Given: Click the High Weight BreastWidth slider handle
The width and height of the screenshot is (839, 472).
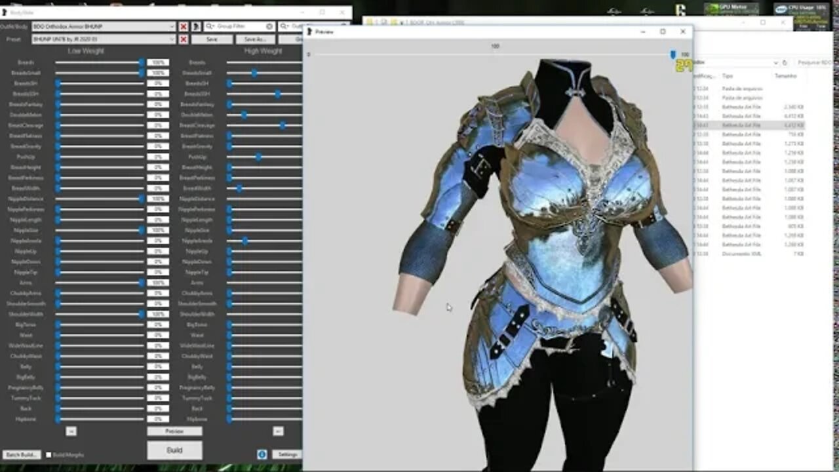Looking at the screenshot, I should pos(239,188).
